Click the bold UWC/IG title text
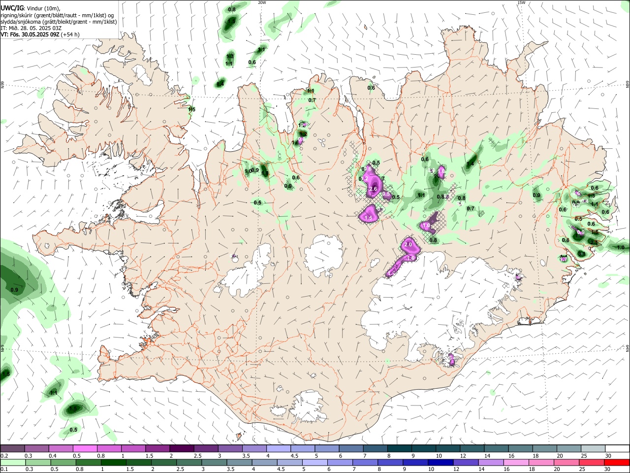 [12, 8]
